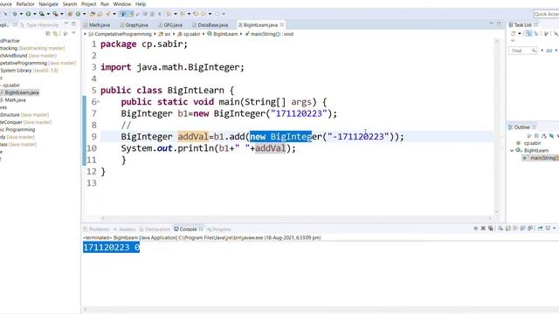Screen dimensions: 559x314
Task: Click the Coverage run icon in toolbar
Action: tap(42, 14)
